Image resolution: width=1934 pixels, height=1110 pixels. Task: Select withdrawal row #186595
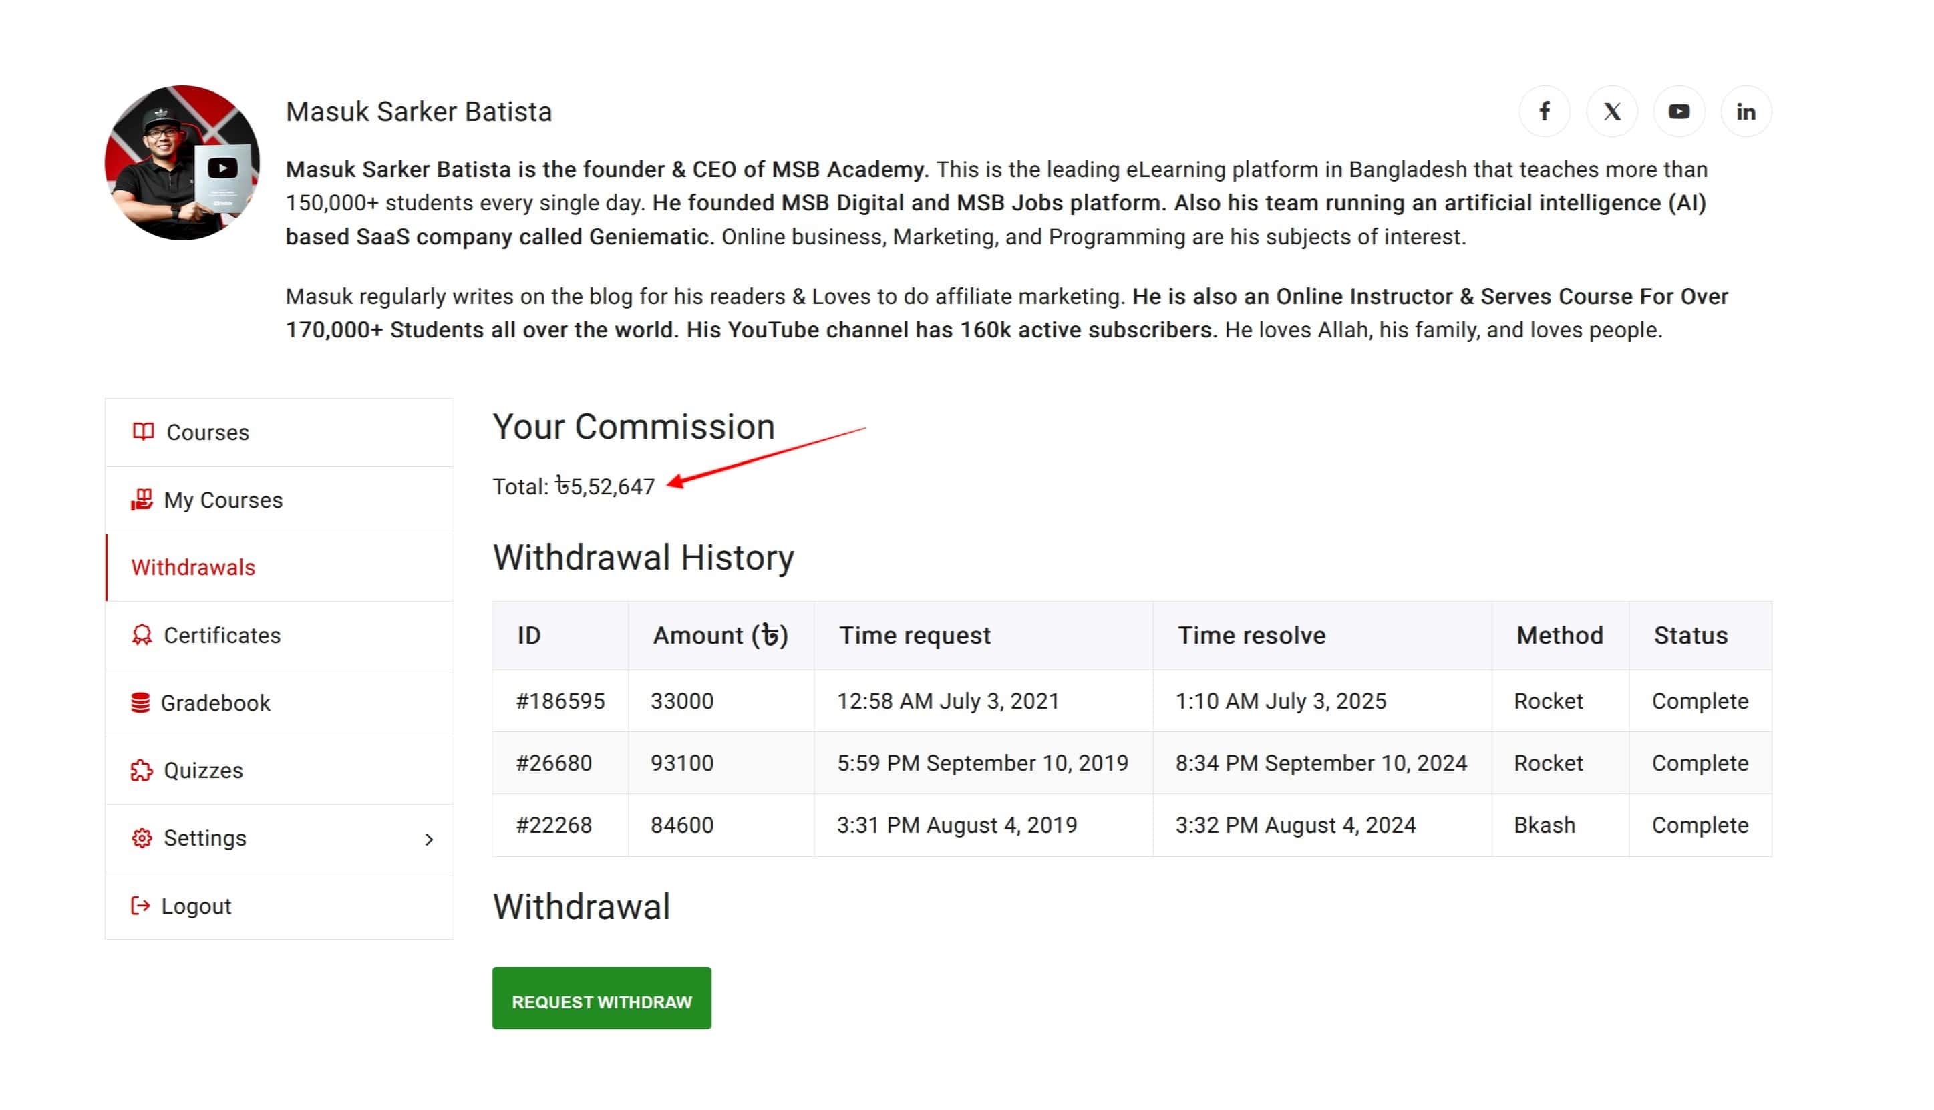pos(1132,701)
